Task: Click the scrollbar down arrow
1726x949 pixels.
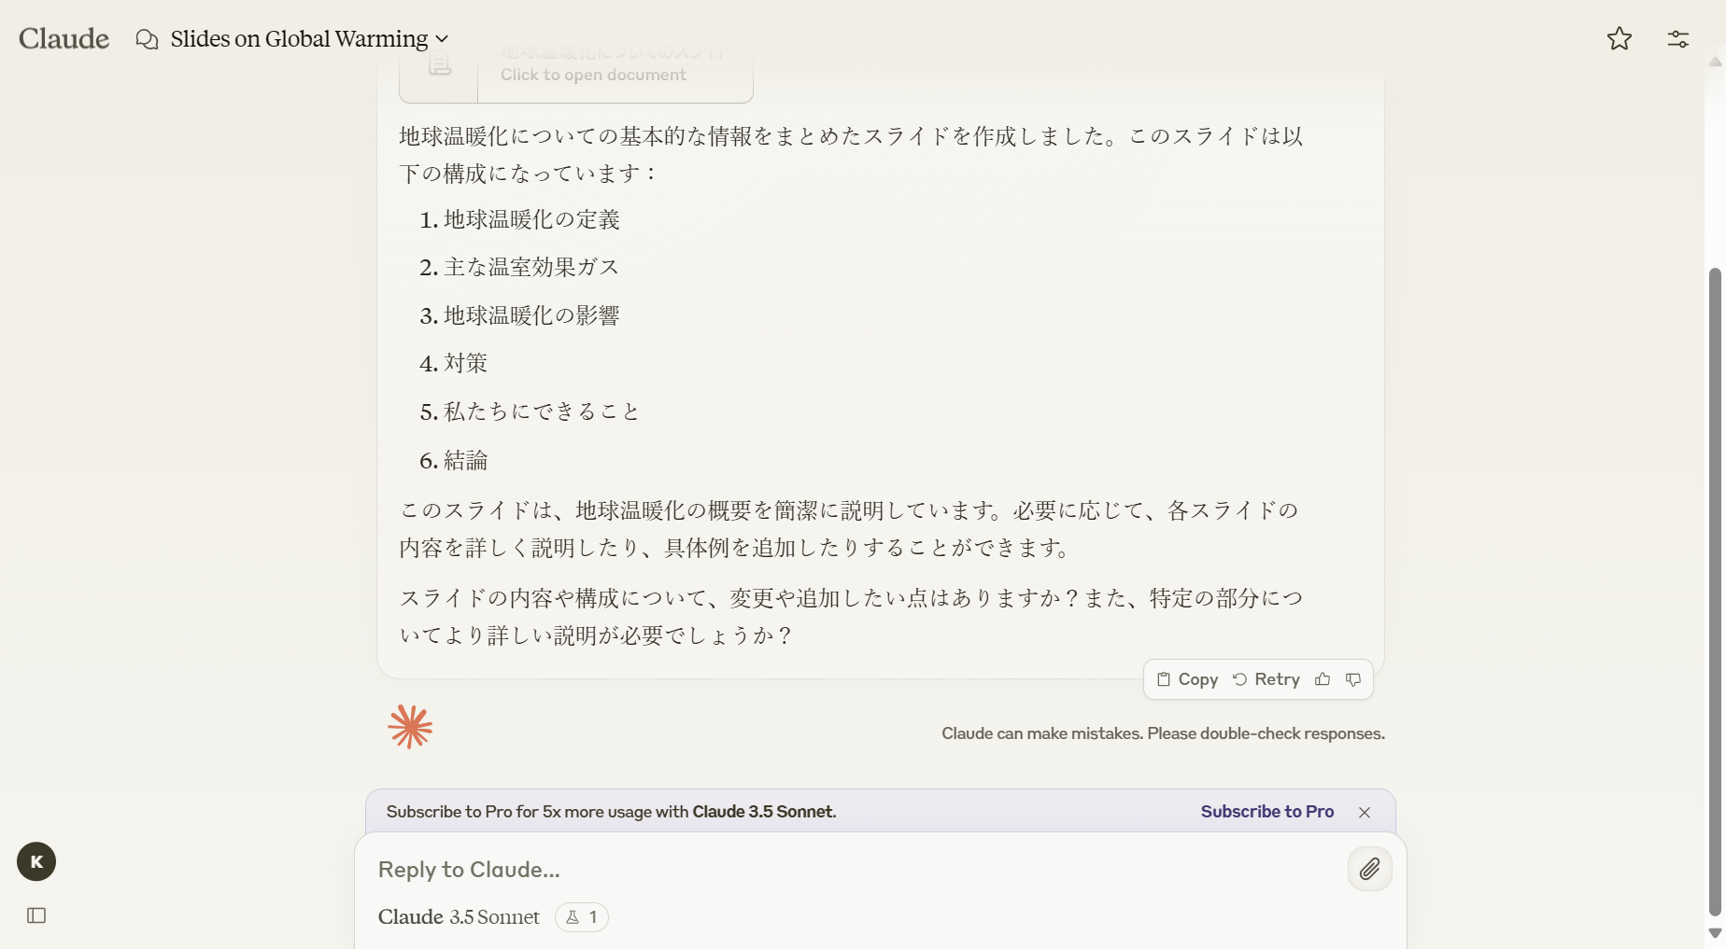Action: click(x=1715, y=933)
